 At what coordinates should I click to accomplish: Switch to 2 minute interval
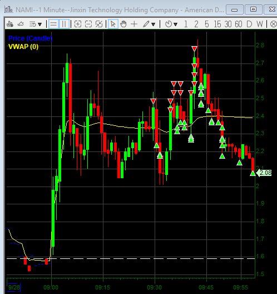tap(196, 24)
